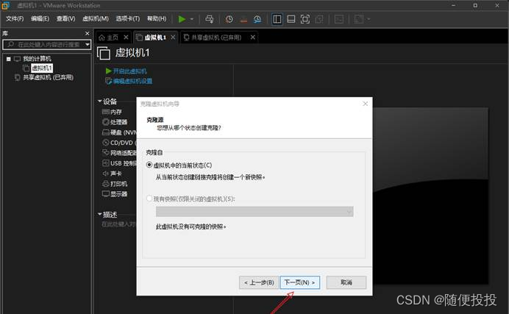Close the 共享虚拟机 tab
The width and height of the screenshot is (509, 314).
pyautogui.click(x=252, y=38)
